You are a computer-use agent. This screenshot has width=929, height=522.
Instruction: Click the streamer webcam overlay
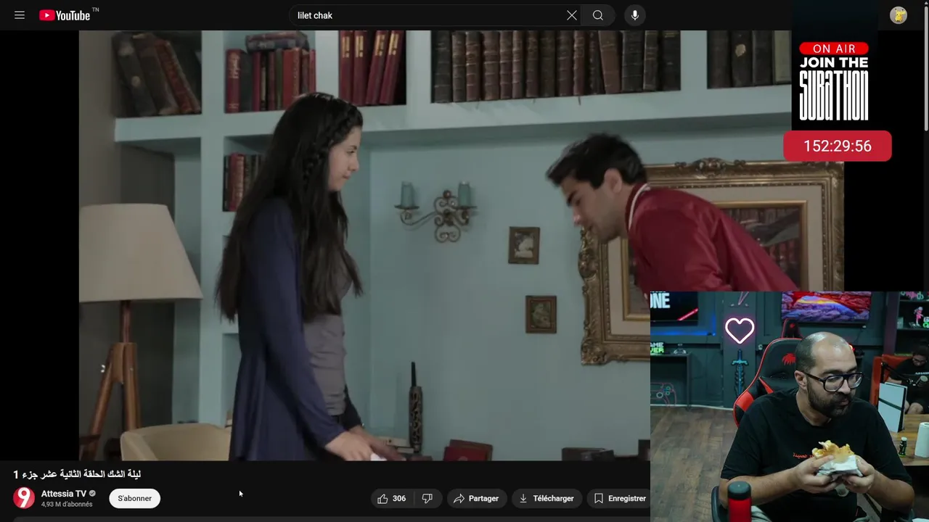click(790, 407)
